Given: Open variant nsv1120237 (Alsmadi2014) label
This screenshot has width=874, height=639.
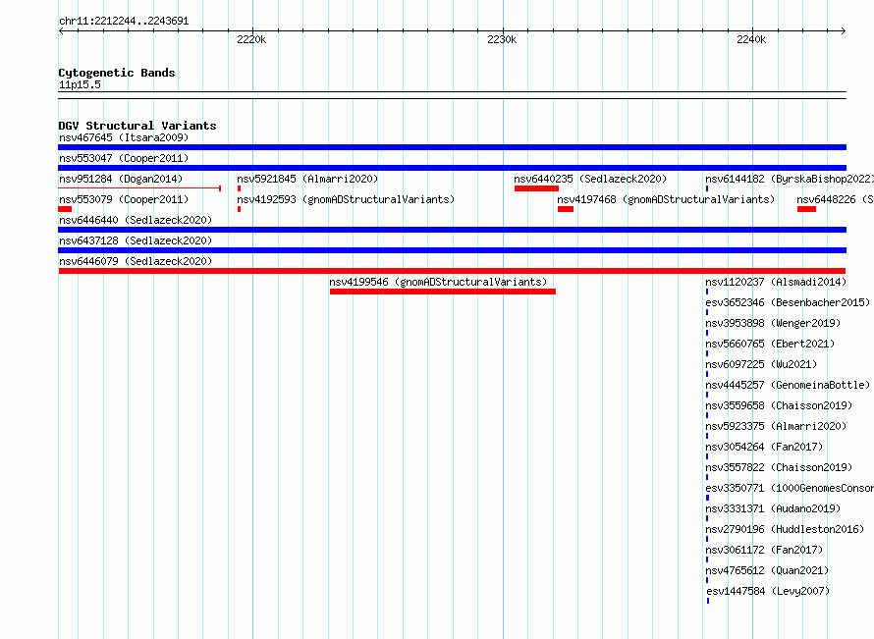Looking at the screenshot, I should click(776, 282).
